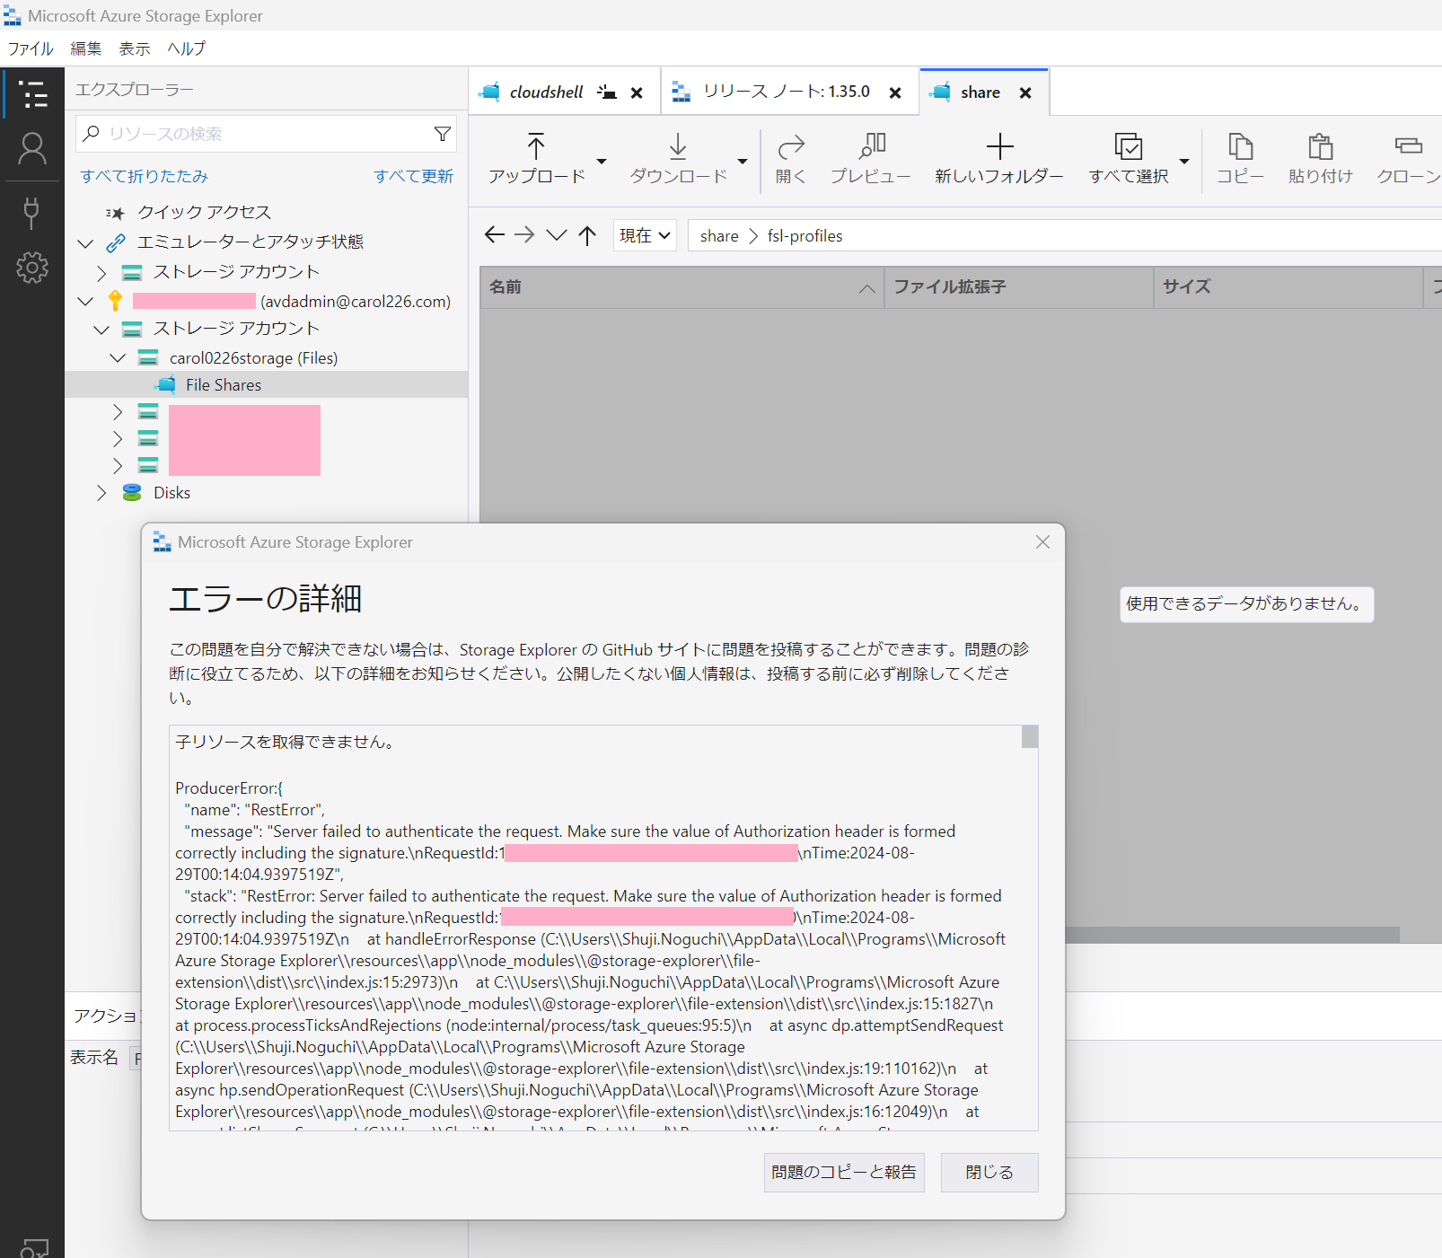The height and width of the screenshot is (1258, 1442).
Task: Close the share tab
Action: pyautogui.click(x=1025, y=92)
